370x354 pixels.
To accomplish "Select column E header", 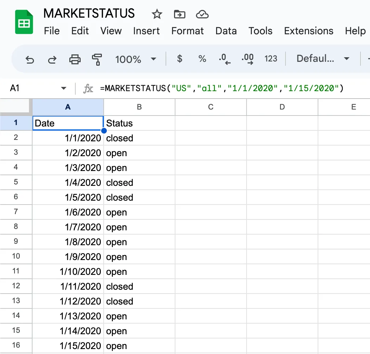I will [x=344, y=107].
